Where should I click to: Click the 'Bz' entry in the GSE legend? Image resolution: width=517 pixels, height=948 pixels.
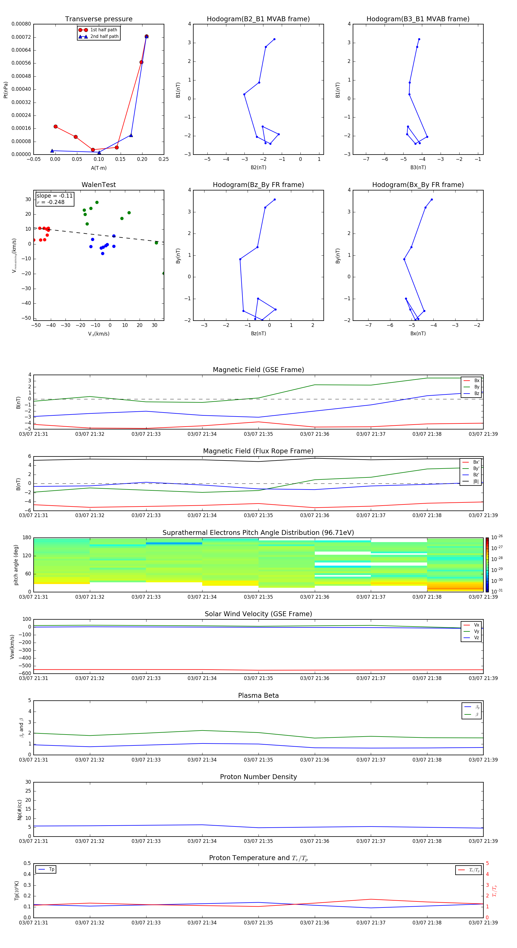pos(472,393)
